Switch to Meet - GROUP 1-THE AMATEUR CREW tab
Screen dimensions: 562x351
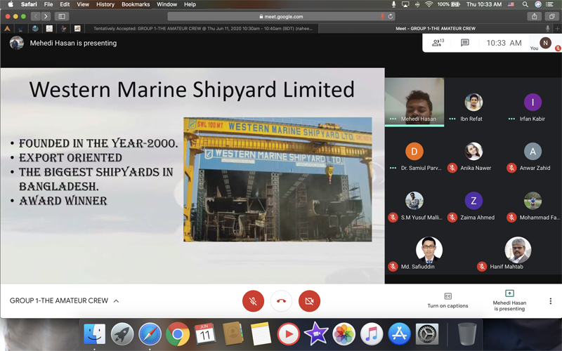point(436,29)
